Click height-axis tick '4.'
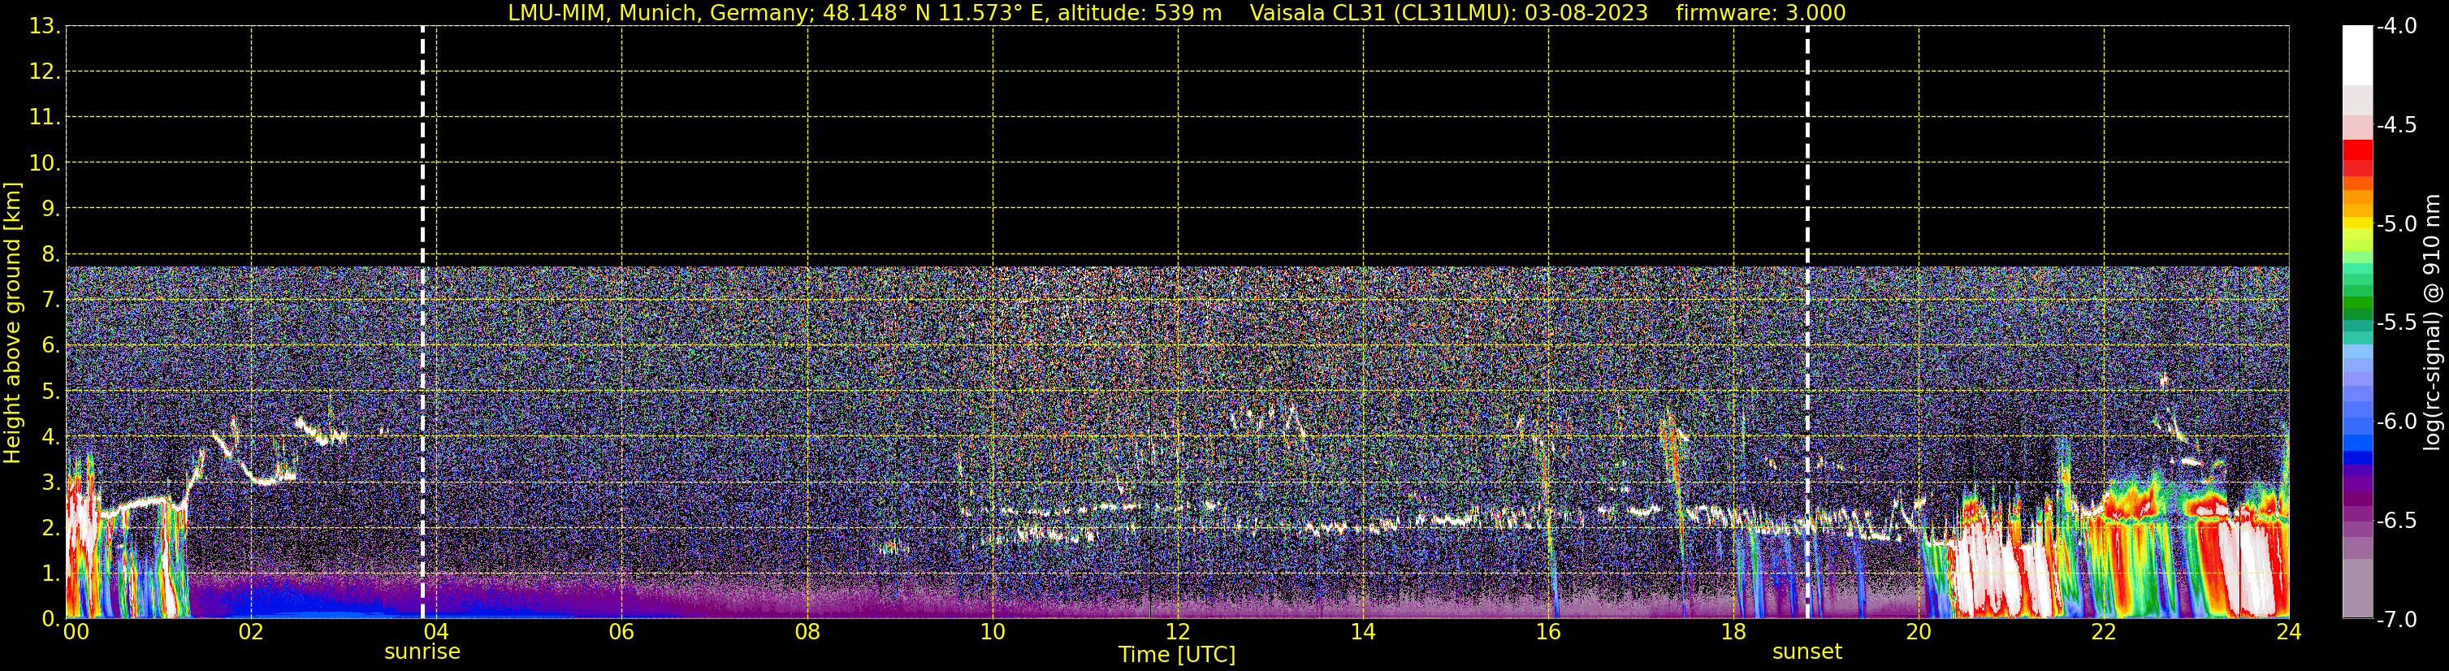This screenshot has height=671, width=2449. [51, 436]
